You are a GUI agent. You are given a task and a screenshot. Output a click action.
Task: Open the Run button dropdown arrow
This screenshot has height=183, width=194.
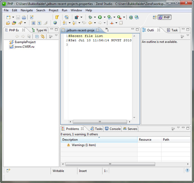[105, 17]
